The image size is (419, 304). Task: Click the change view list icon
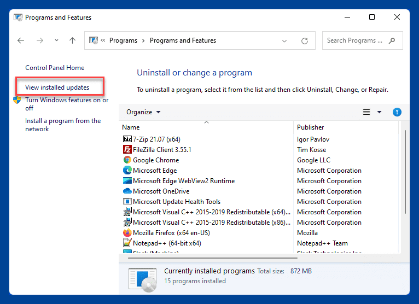point(366,112)
